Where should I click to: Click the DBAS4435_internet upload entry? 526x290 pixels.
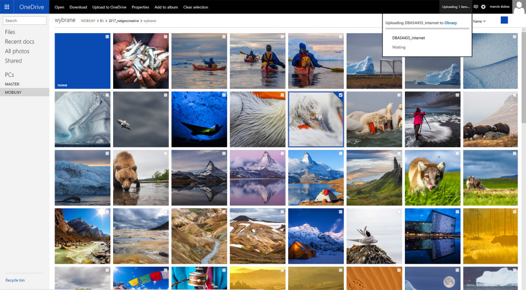[x=408, y=38]
